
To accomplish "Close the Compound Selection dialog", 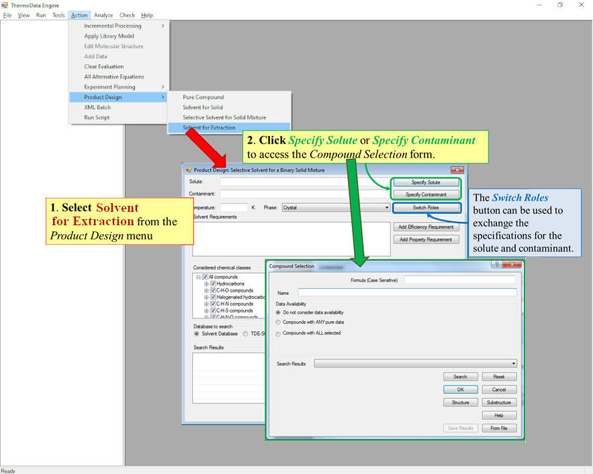I will 512,264.
